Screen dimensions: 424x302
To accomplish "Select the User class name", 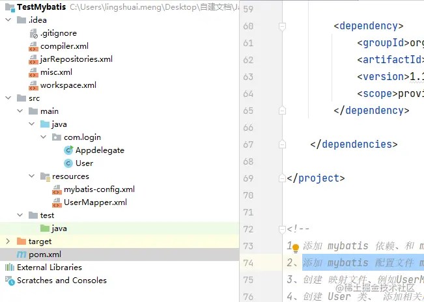I will pos(84,163).
